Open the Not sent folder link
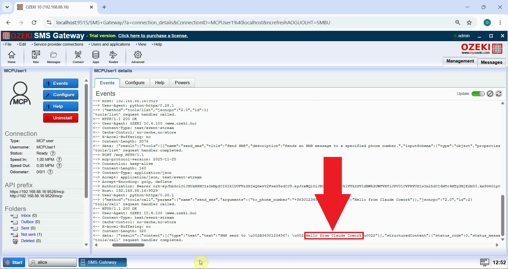The image size is (508, 269). [x=28, y=234]
